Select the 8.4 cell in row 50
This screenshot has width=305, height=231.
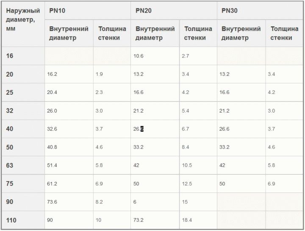[186, 147]
